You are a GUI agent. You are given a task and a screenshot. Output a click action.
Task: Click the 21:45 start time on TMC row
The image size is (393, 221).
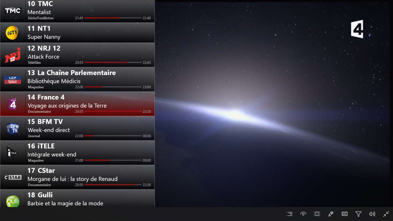[79, 18]
